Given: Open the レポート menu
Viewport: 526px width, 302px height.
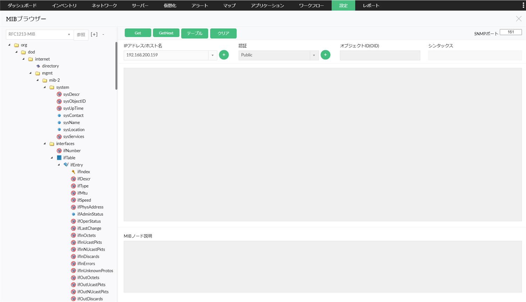Looking at the screenshot, I should [371, 6].
